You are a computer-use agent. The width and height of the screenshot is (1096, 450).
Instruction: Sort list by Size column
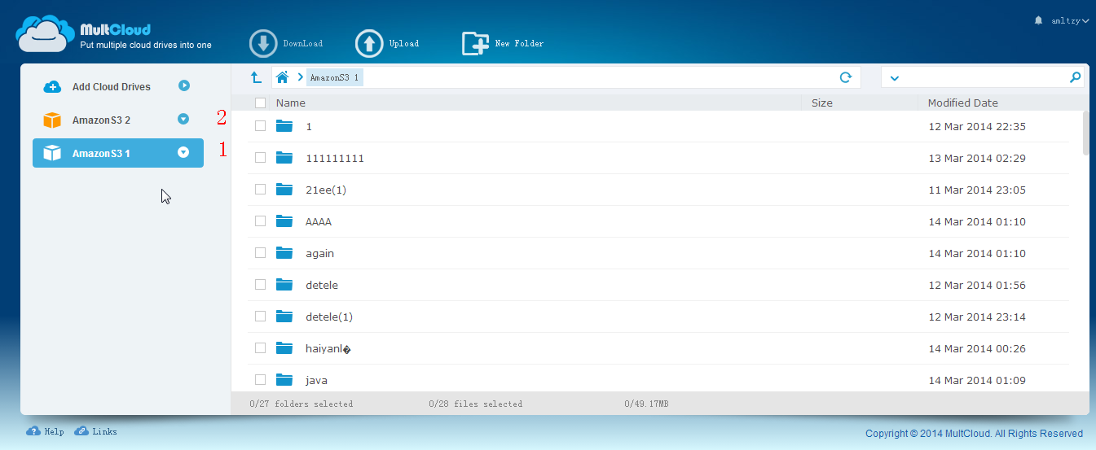click(x=822, y=103)
